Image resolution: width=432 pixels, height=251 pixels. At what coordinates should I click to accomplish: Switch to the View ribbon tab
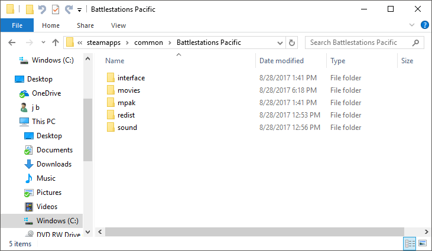[x=118, y=25]
